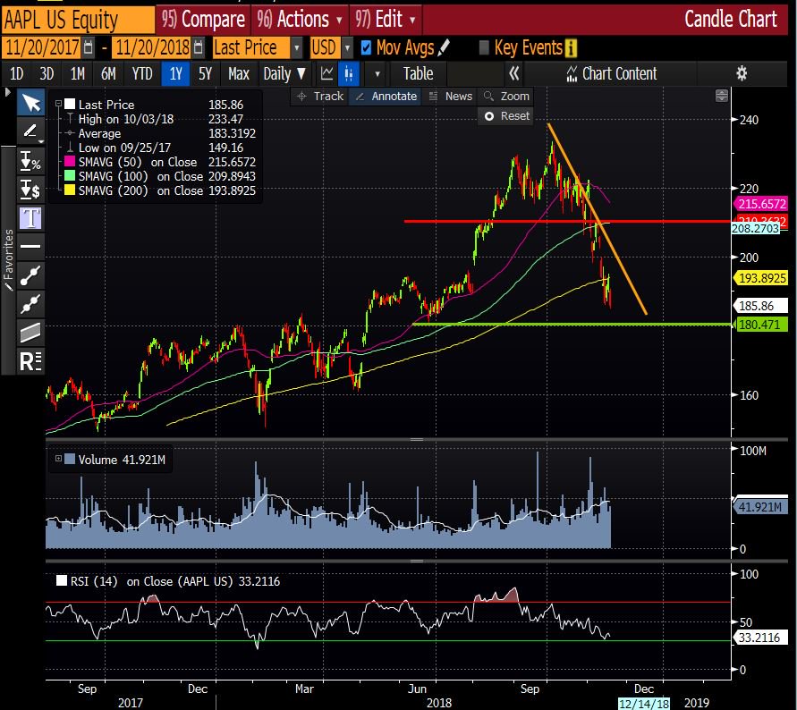This screenshot has width=797, height=710.
Task: Select 3D time range
Action: [x=47, y=74]
